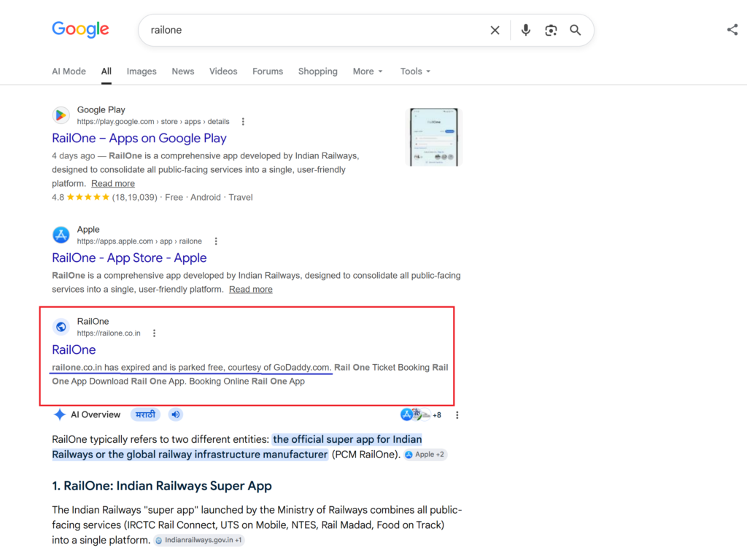Switch to Shopping tab
The width and height of the screenshot is (747, 553).
(318, 71)
